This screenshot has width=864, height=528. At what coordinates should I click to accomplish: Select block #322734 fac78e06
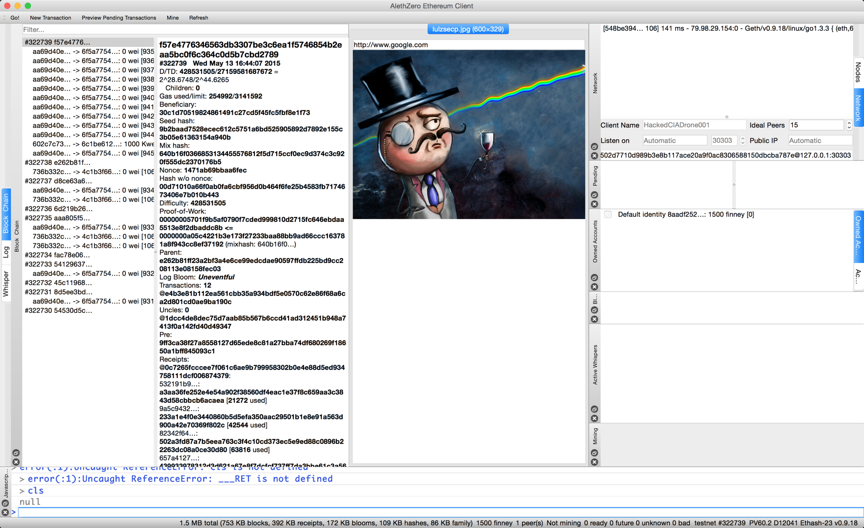88,255
